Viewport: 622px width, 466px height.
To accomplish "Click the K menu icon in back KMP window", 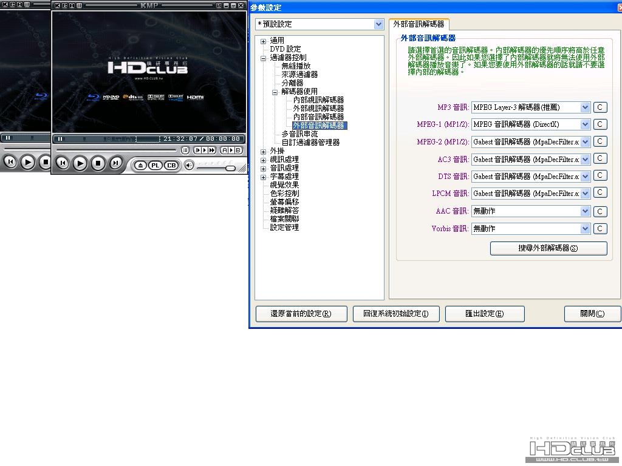I will coord(6,4).
